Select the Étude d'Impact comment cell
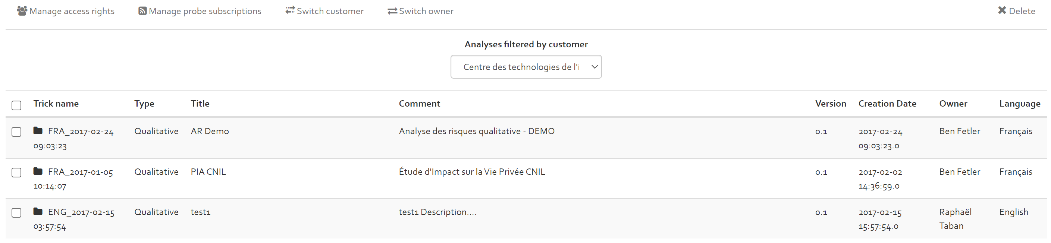The image size is (1051, 243). pyautogui.click(x=472, y=172)
